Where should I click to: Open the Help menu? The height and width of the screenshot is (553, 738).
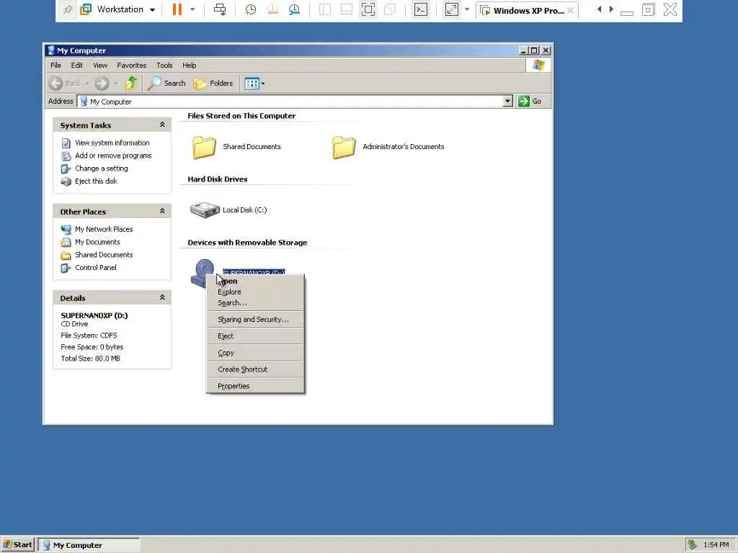point(190,66)
